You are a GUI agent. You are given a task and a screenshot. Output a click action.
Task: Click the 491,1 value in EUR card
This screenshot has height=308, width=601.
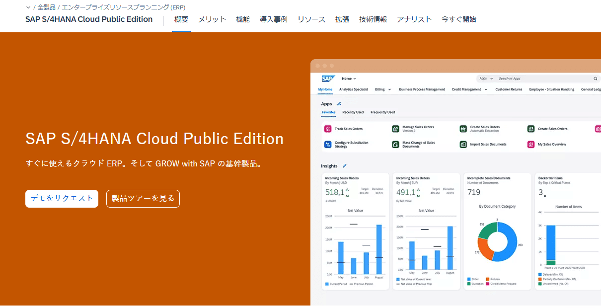click(406, 192)
